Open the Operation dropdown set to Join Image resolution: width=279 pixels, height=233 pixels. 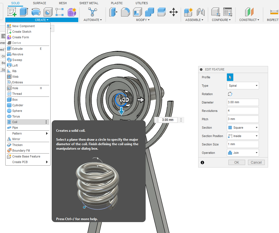click(243, 153)
